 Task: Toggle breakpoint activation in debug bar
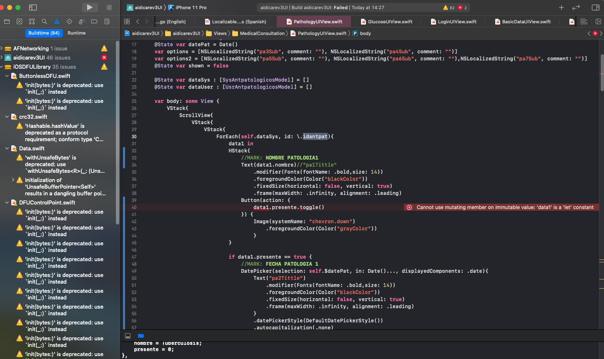pos(141,336)
